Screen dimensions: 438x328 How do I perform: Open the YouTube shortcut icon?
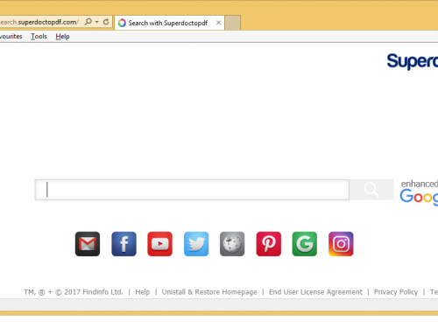pos(159,244)
